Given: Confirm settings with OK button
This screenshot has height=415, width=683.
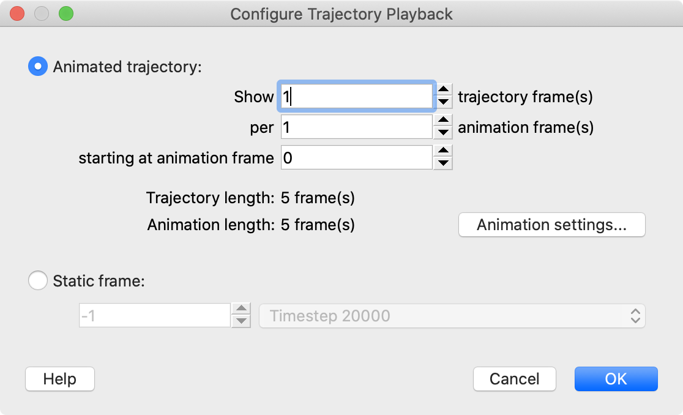Looking at the screenshot, I should pyautogui.click(x=616, y=379).
